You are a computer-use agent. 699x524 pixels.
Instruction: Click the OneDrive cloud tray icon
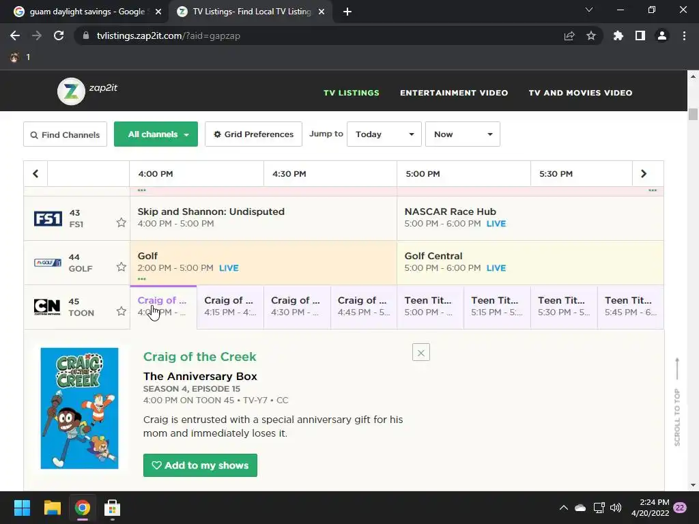(580, 508)
